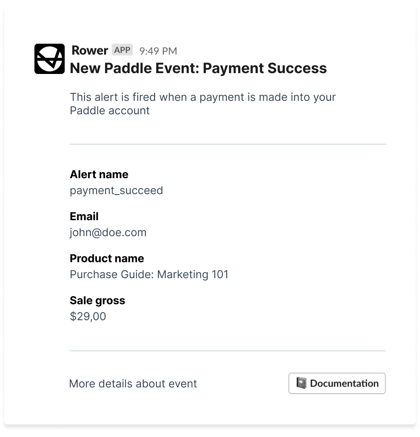The height and width of the screenshot is (437, 420).
Task: Click the Rower sender name
Action: [x=89, y=50]
